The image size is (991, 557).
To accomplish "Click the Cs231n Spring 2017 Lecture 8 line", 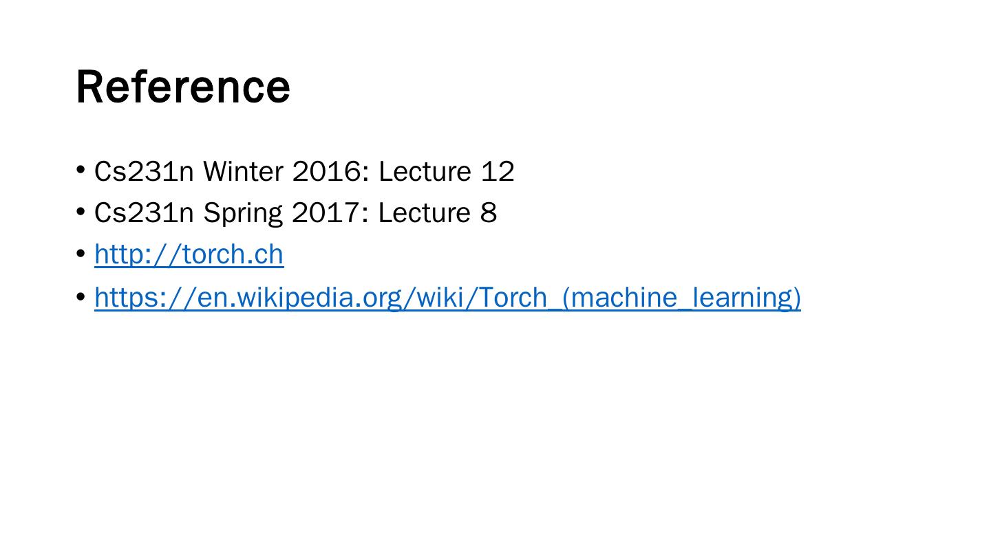I will [295, 212].
